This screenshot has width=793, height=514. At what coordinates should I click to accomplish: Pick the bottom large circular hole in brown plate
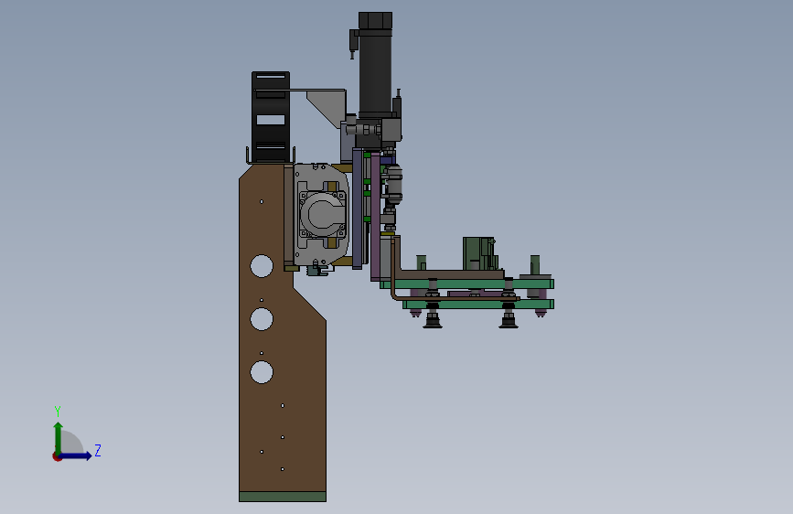tap(262, 372)
